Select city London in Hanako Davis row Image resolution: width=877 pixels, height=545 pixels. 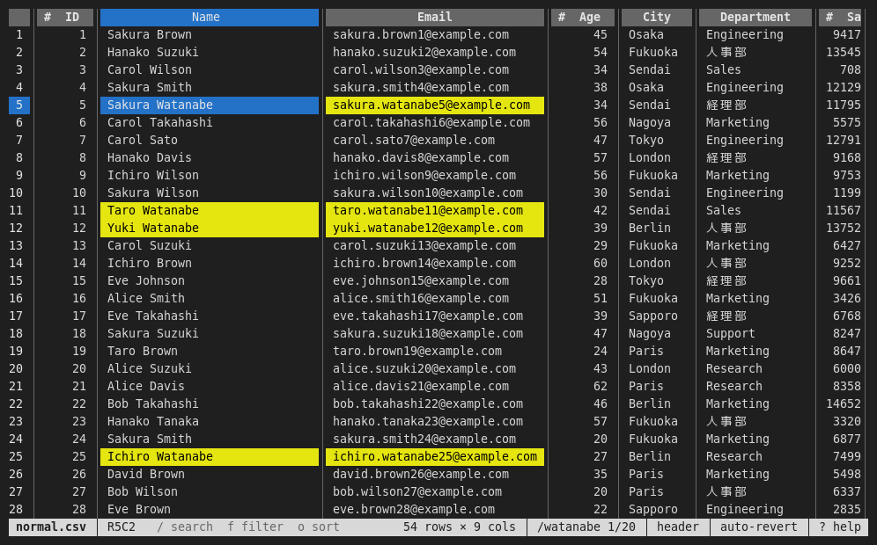pos(657,157)
